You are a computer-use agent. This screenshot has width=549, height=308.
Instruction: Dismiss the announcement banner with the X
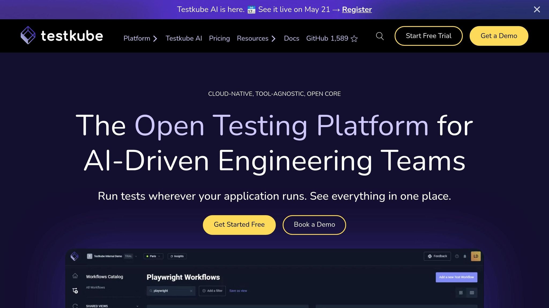click(x=537, y=9)
